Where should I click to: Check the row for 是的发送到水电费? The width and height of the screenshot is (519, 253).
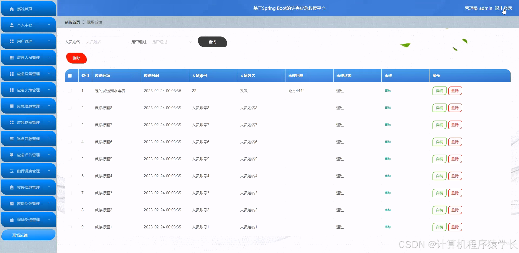[70, 91]
